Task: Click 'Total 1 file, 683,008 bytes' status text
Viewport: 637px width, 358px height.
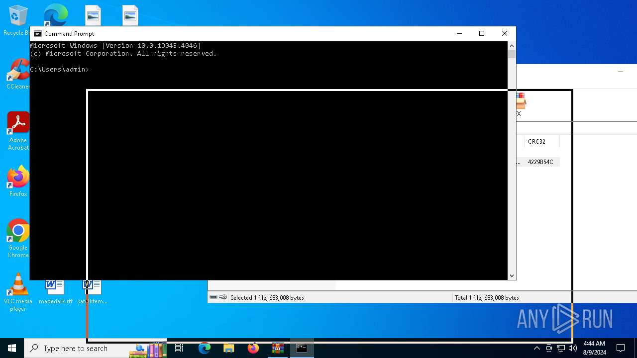Action: click(487, 298)
